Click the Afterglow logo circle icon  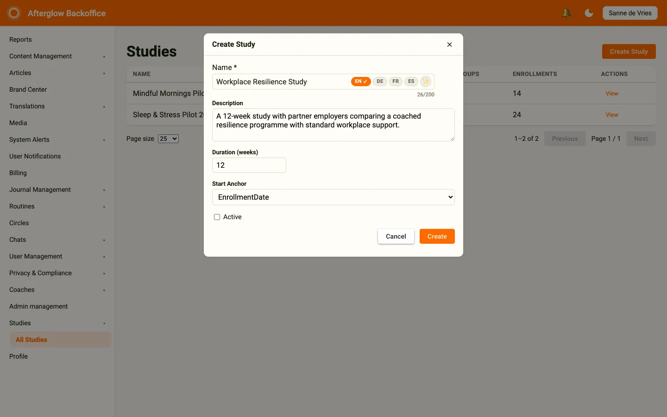coord(14,13)
